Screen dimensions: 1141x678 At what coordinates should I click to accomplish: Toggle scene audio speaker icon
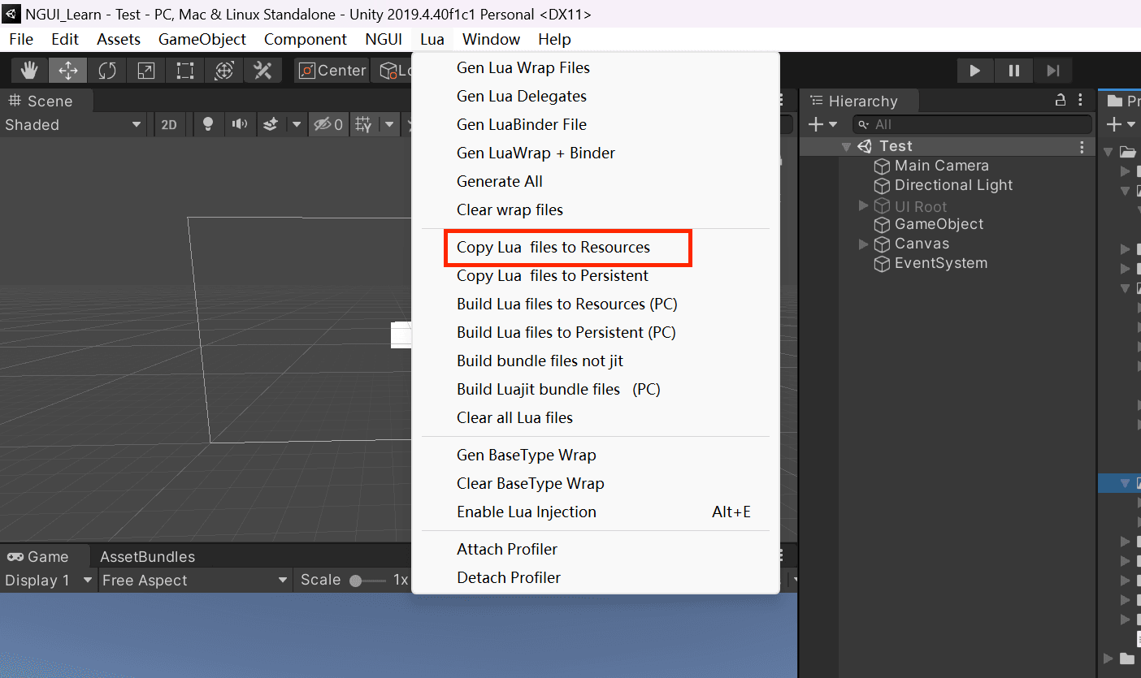point(239,124)
